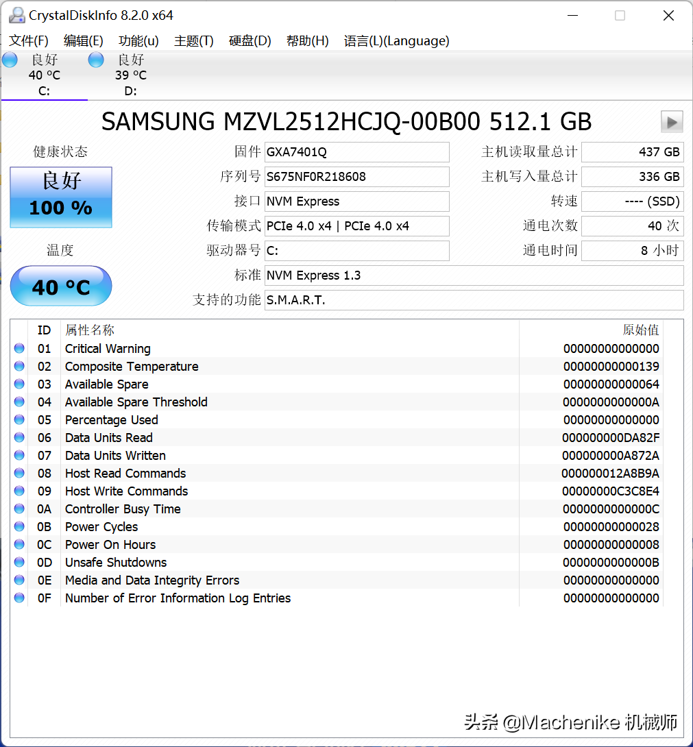Click the status icon for Data Units Read

[x=19, y=437]
